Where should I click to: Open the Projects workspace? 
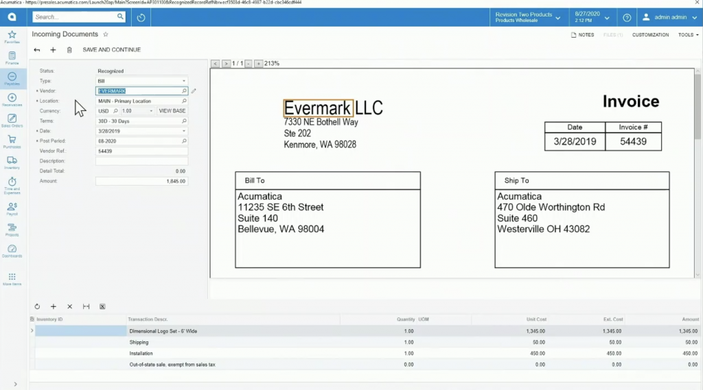12,230
